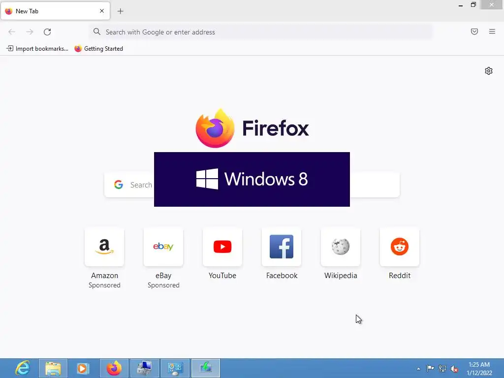The image size is (504, 378).
Task: Open the Wikipedia shortcut tile
Action: 341,247
